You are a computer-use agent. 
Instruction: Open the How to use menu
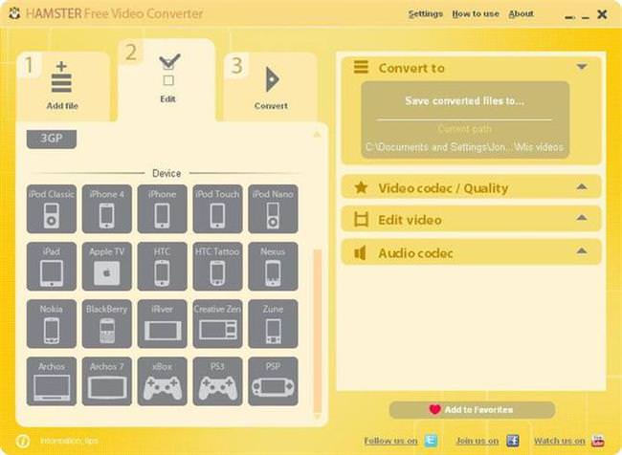(x=476, y=14)
